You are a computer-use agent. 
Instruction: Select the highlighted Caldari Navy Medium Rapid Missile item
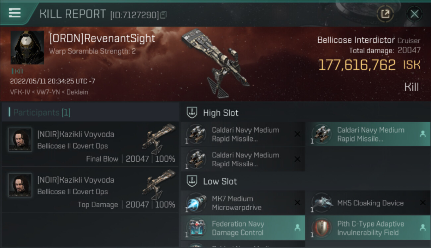coord(368,134)
